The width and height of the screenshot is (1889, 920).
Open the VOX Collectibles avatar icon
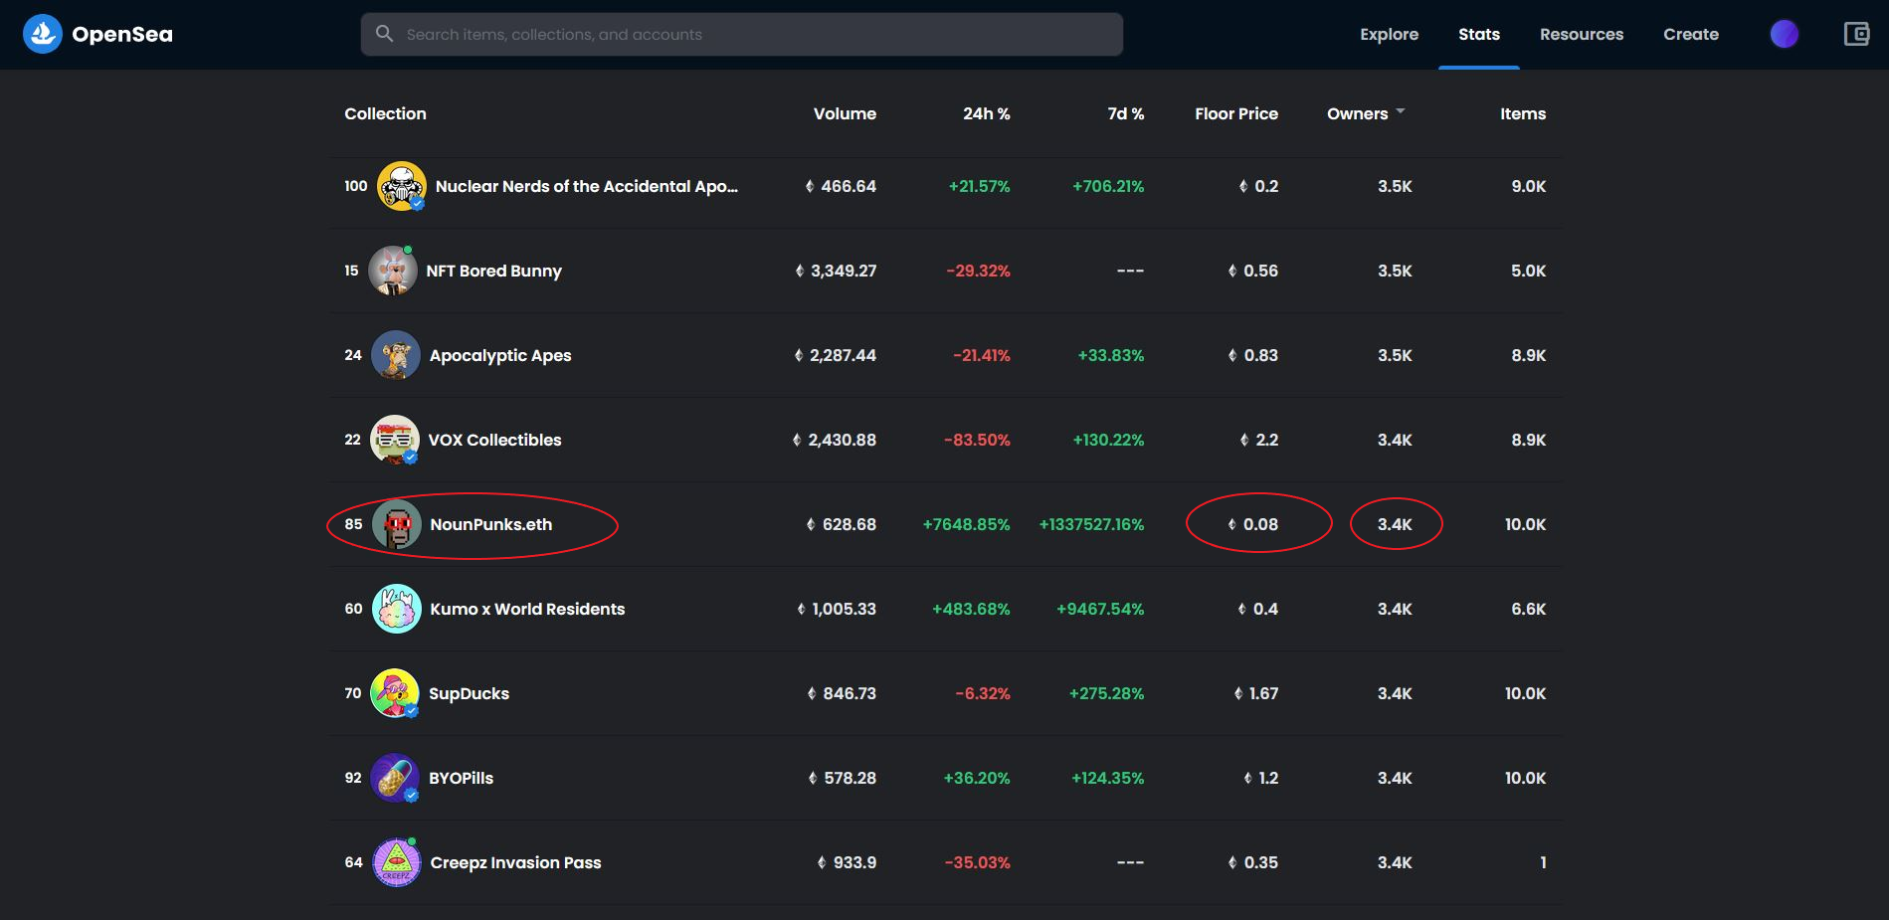pyautogui.click(x=395, y=440)
